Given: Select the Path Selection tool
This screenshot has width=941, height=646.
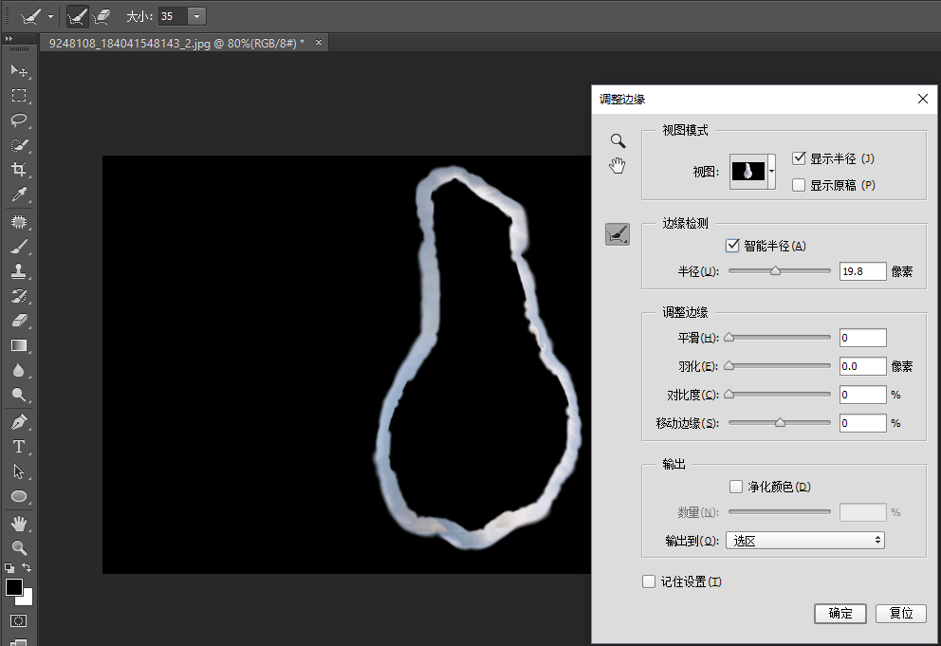Looking at the screenshot, I should point(19,471).
